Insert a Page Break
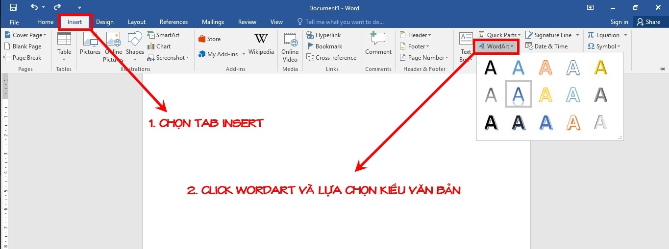 click(23, 58)
